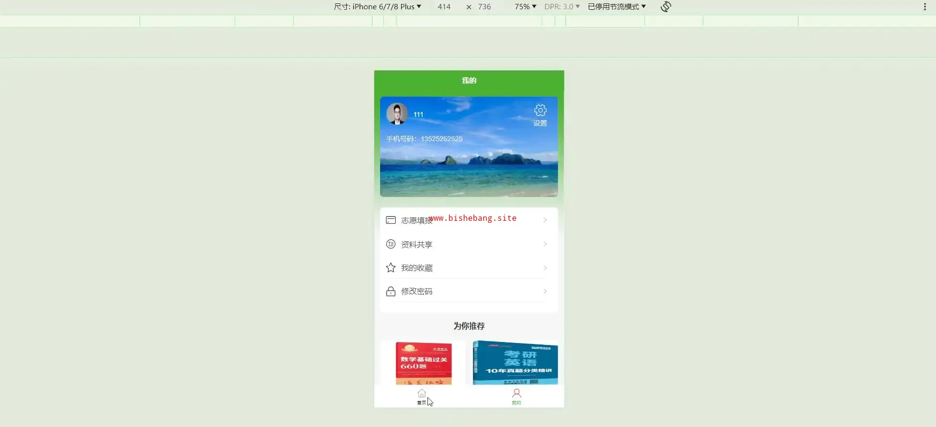Click the phone number 13525262525
The height and width of the screenshot is (427, 936).
(x=442, y=139)
